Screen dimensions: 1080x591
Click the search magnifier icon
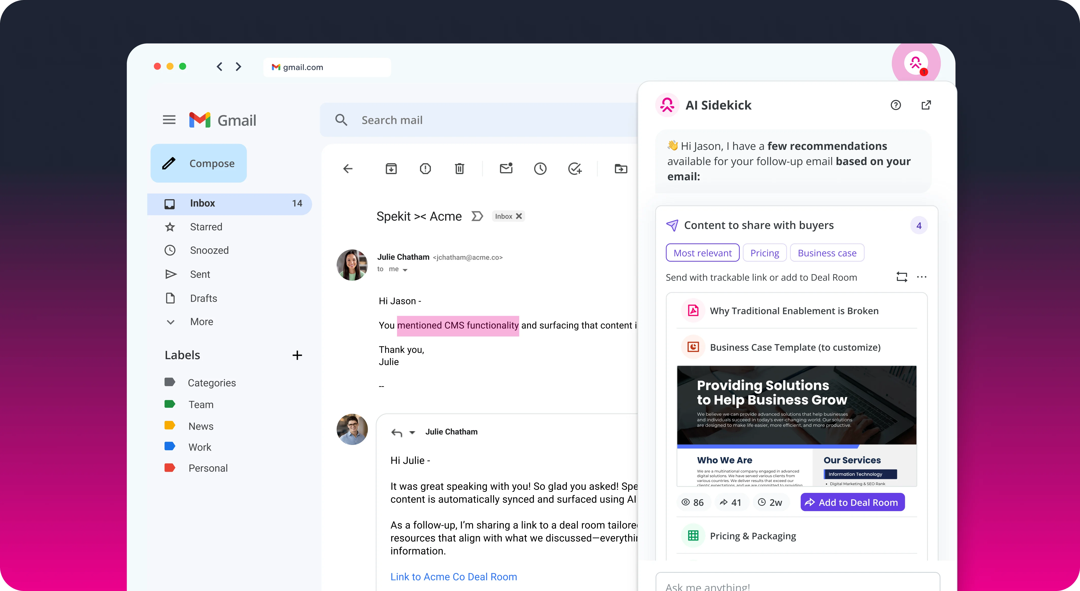341,120
